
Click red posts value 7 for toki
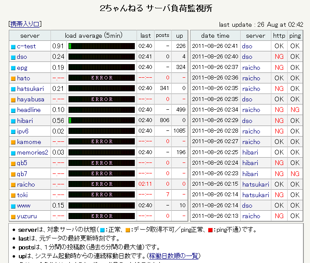coord(168,195)
